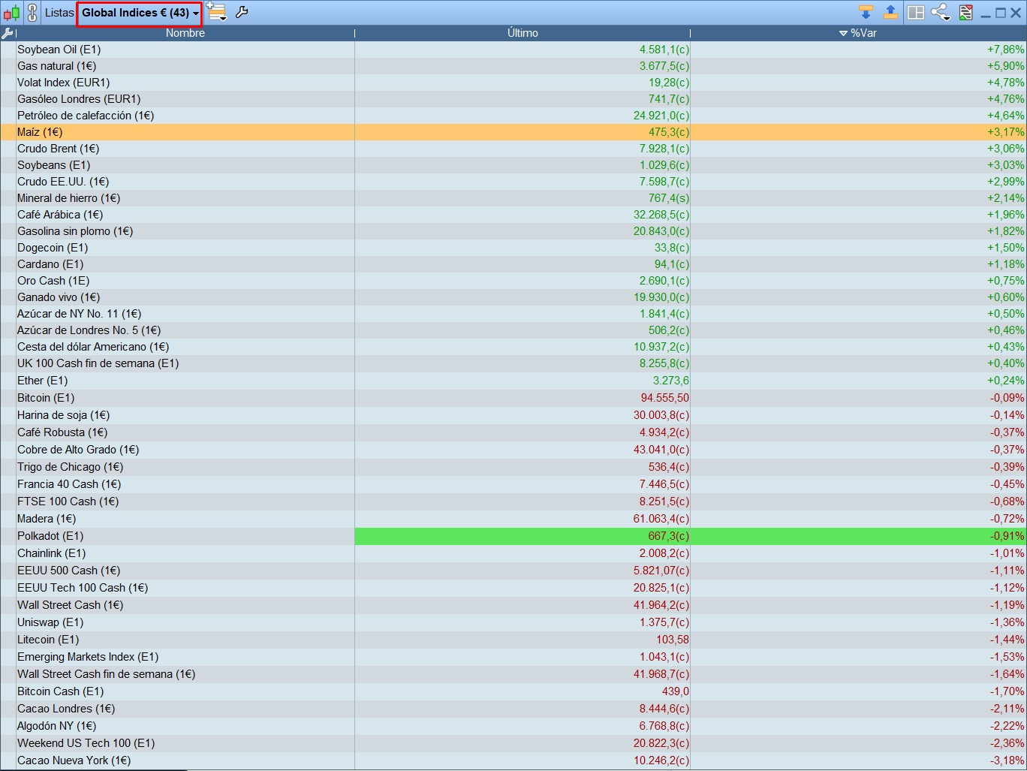
Task: Select Harina de soja (1€)
Action: [64, 415]
